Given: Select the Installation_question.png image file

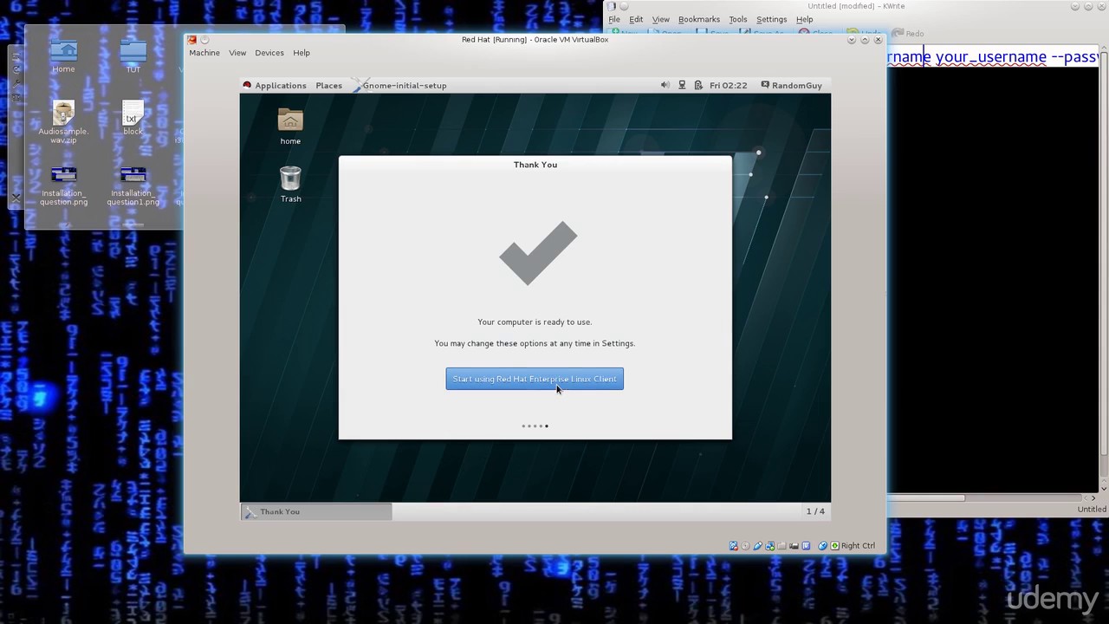Looking at the screenshot, I should click(63, 185).
